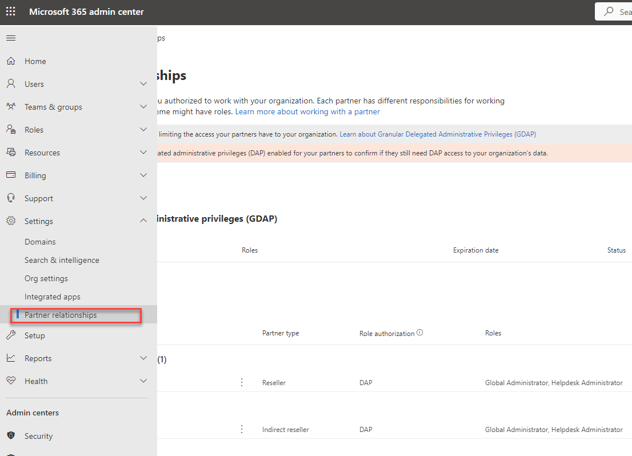Screen dimensions: 632x456
Task: Open Integrated apps
Action: 53,297
